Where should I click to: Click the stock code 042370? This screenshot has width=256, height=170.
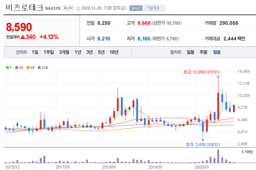53,8
